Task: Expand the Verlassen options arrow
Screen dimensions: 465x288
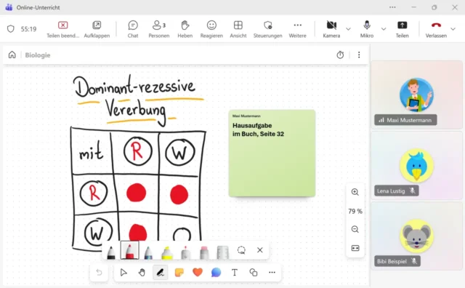Action: pos(453,29)
